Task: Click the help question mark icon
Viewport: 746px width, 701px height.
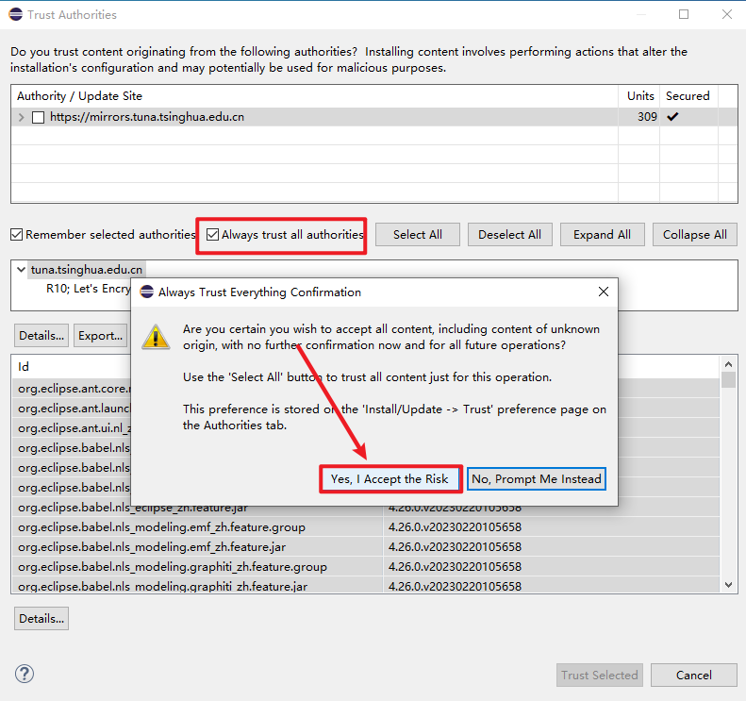Action: tap(25, 675)
